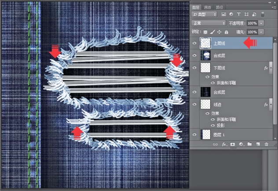Image resolution: width=278 pixels, height=191 pixels.
Task: Collapse the panel with double-arrow icon
Action: (270, 2)
